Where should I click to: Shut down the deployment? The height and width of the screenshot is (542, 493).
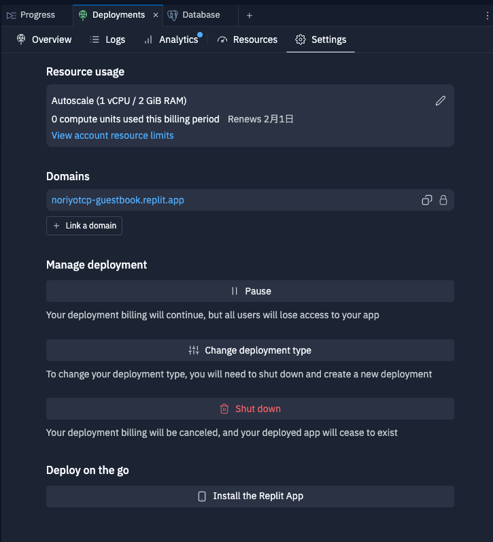[250, 409]
